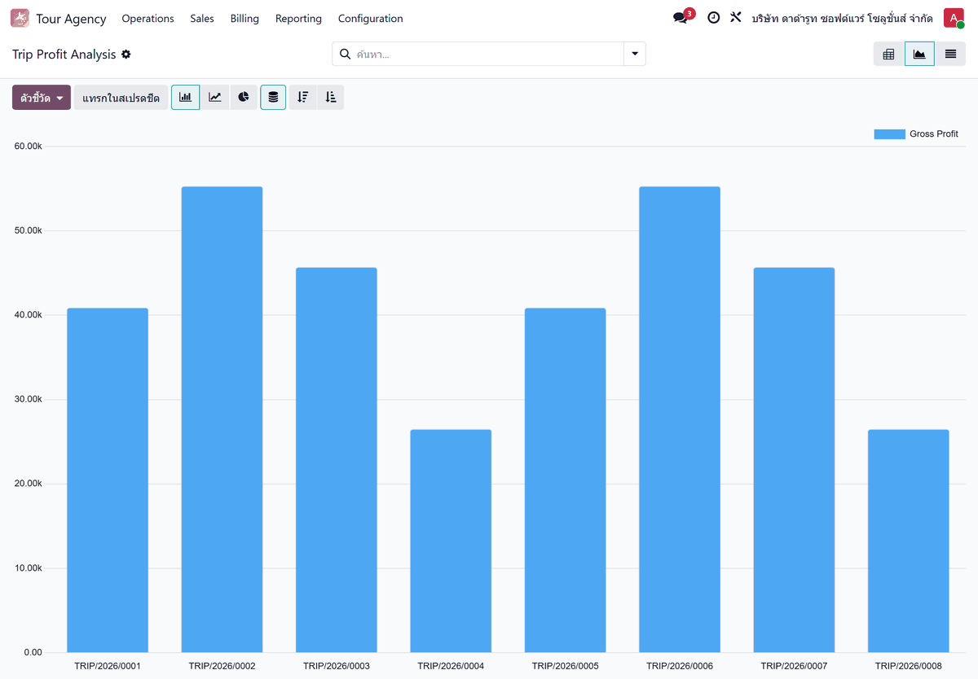978x679 pixels.
Task: Open the Billing menu
Action: (244, 18)
